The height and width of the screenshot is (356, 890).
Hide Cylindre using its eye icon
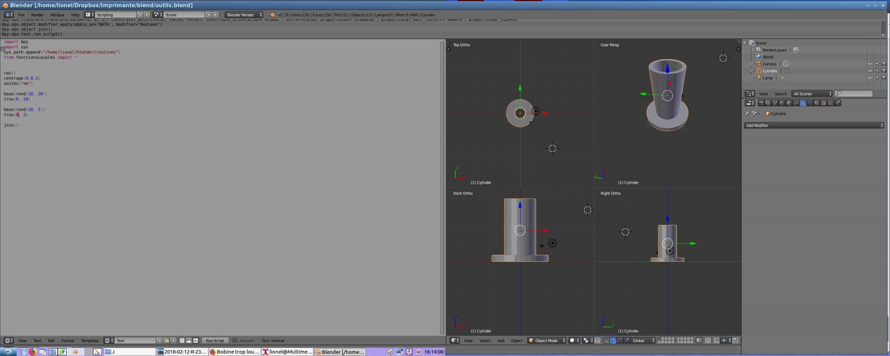tap(870, 71)
